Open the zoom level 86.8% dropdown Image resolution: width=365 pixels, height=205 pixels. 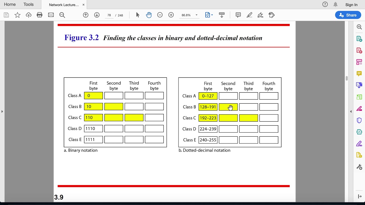[189, 15]
